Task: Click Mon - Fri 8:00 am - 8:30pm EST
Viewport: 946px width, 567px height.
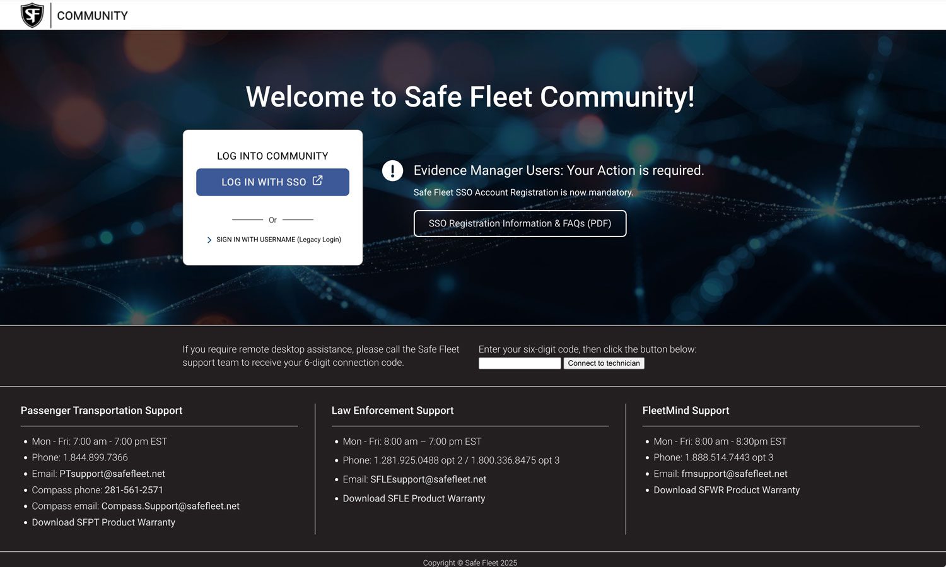Action: point(720,441)
